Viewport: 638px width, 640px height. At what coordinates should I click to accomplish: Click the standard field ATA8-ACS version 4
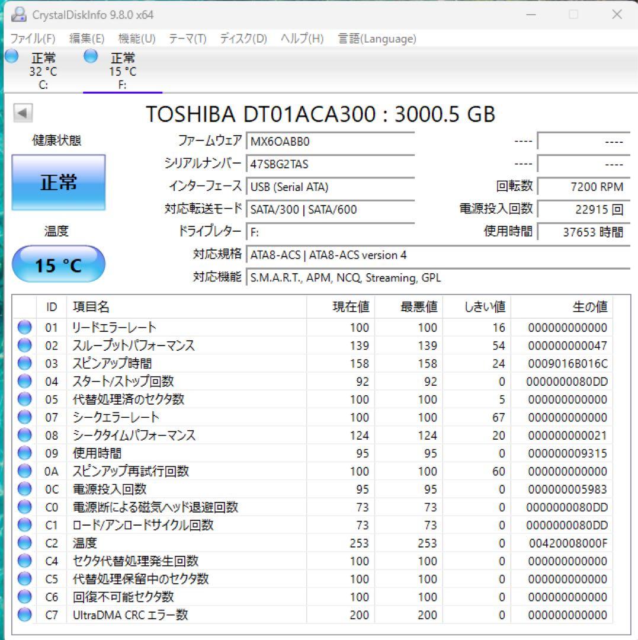coord(438,255)
